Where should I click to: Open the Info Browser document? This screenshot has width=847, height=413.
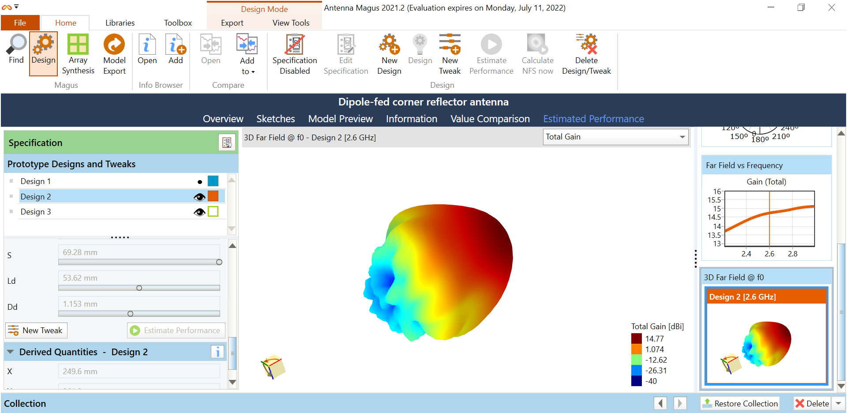(147, 50)
